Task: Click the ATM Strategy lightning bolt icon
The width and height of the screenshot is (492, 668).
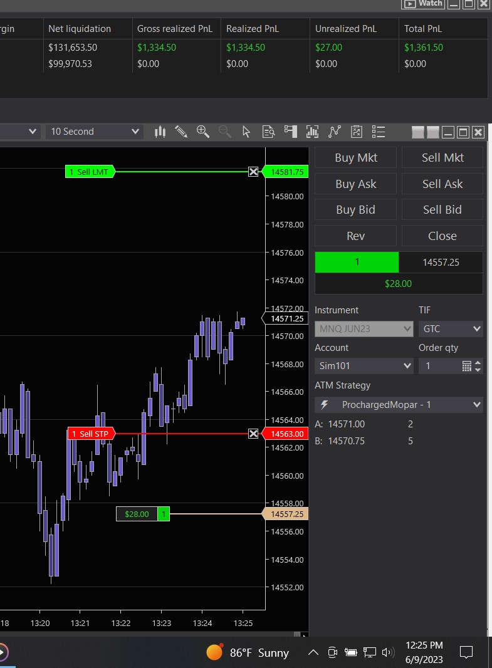Action: [x=324, y=405]
